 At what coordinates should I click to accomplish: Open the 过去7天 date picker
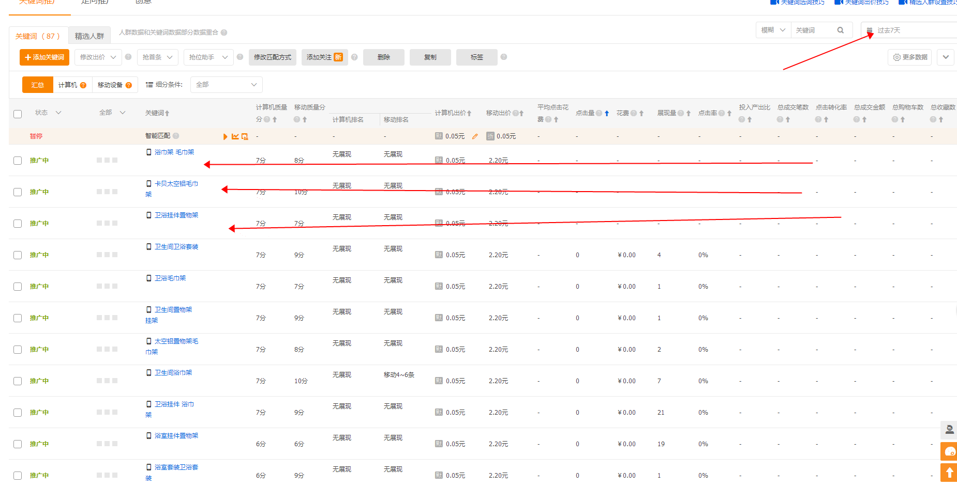[x=909, y=30]
